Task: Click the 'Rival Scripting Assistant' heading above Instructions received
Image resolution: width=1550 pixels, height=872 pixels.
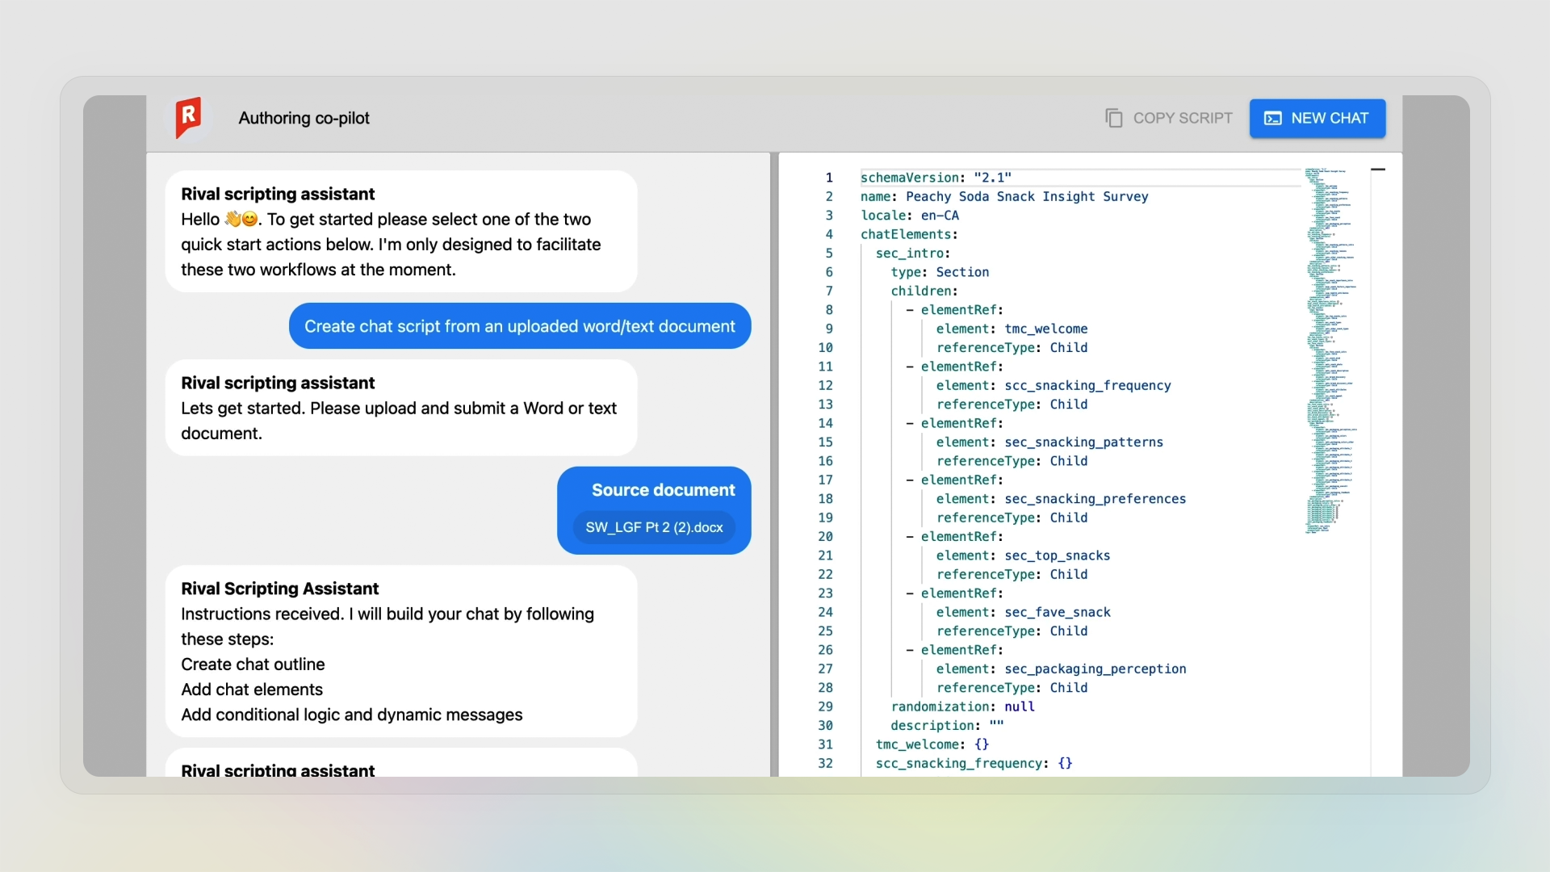Action: [x=279, y=589]
